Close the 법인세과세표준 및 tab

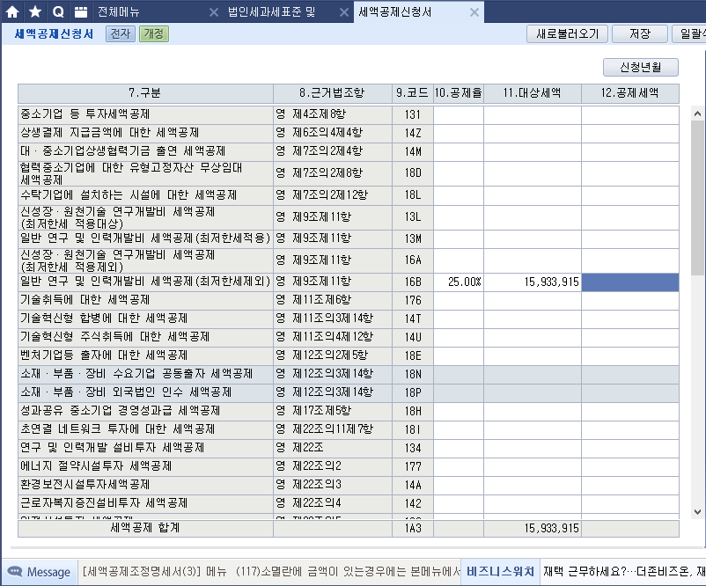point(344,12)
